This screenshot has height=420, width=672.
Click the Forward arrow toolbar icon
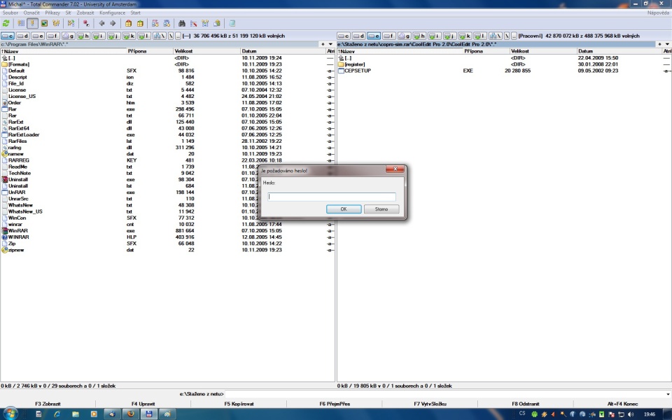[113, 23]
